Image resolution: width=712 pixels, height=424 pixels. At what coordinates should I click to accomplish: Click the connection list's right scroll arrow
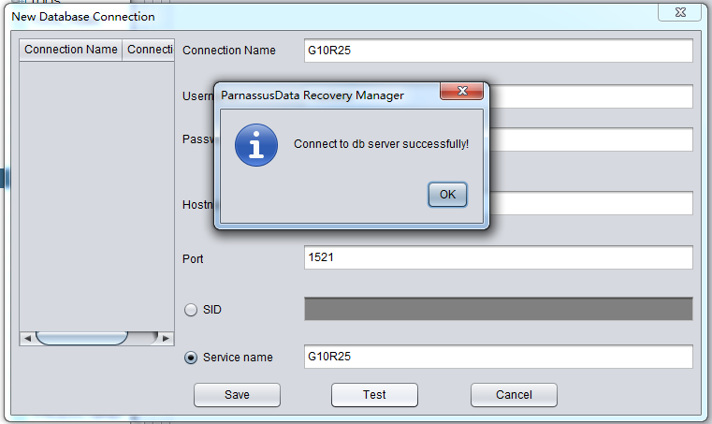[166, 338]
